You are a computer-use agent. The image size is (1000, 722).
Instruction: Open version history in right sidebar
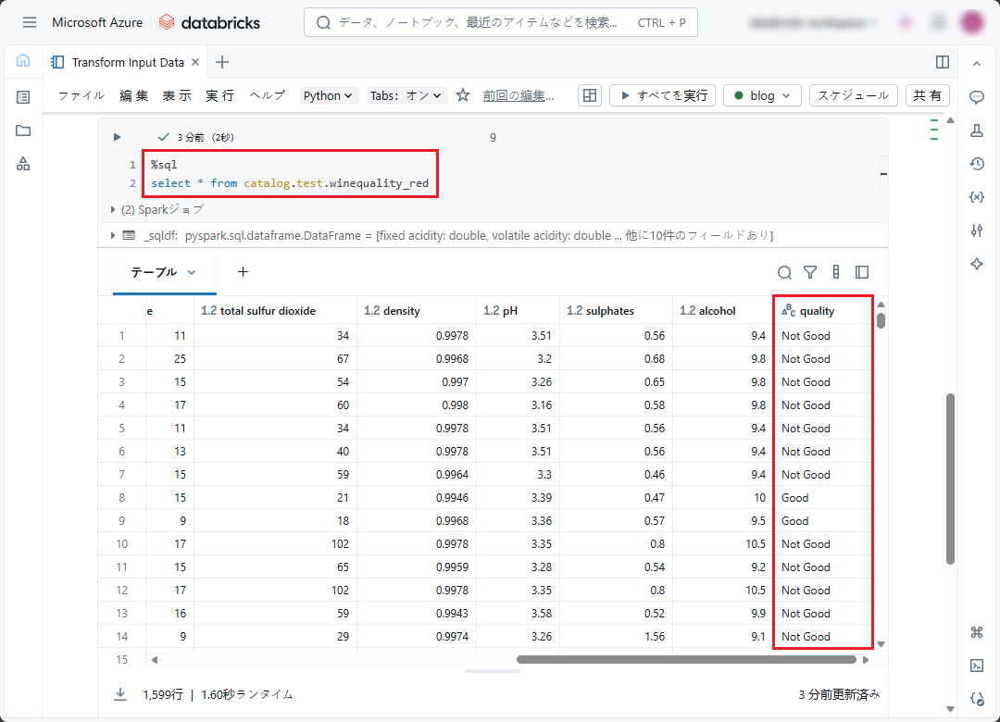point(976,164)
